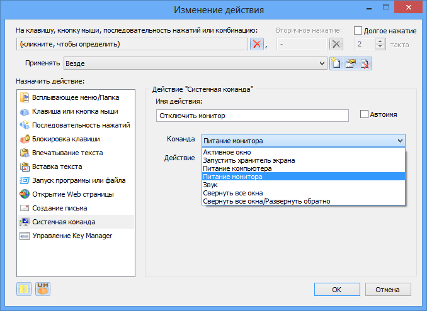Open the edit exception list icon
The width and height of the screenshot is (427, 311).
351,63
